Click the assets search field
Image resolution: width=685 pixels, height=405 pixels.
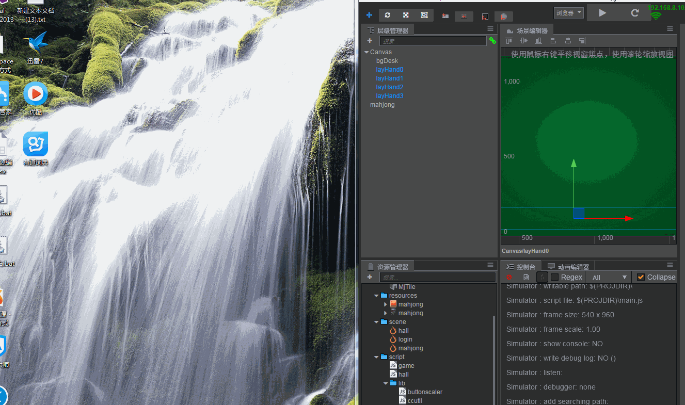pyautogui.click(x=438, y=277)
